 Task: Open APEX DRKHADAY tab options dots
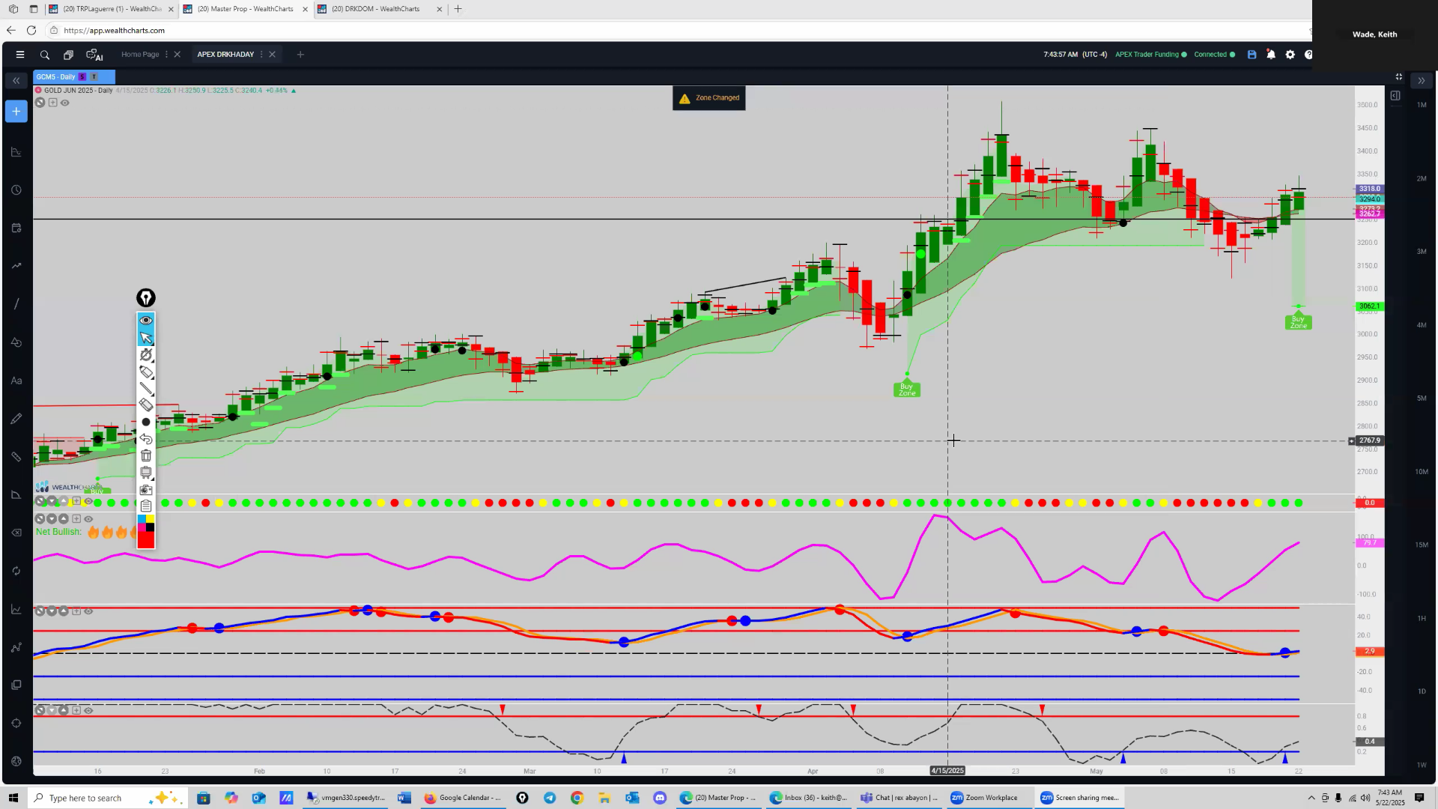point(261,55)
